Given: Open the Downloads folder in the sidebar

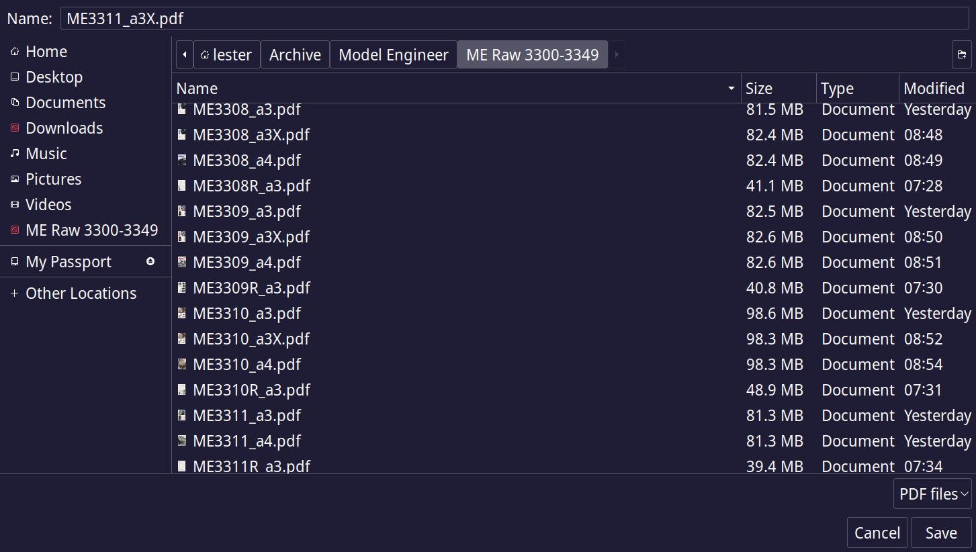Looking at the screenshot, I should (64, 128).
